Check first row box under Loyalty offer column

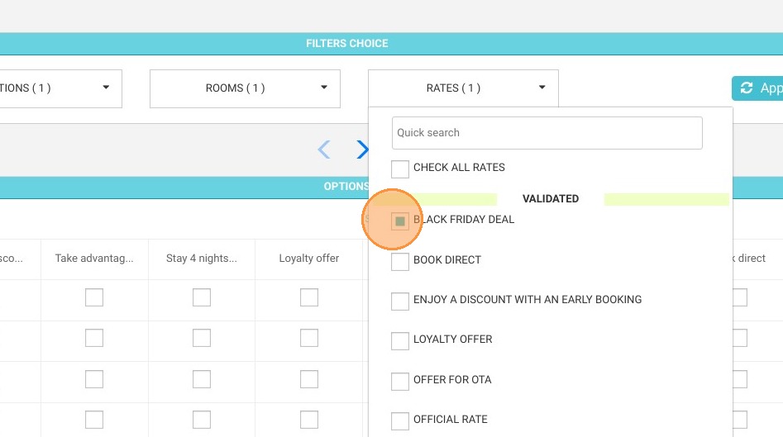(309, 297)
